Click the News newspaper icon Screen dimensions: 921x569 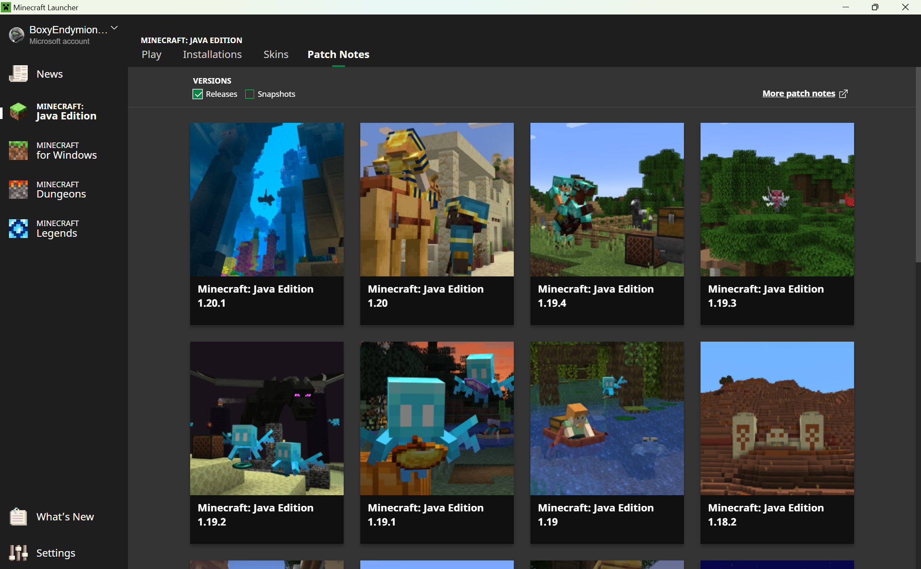pyautogui.click(x=18, y=74)
